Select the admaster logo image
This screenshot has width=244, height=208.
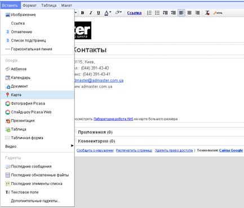point(83,30)
